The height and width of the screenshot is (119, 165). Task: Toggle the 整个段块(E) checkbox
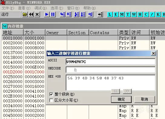[x=51, y=94]
